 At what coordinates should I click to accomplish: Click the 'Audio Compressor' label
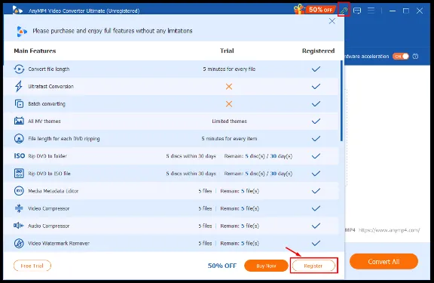(49, 226)
